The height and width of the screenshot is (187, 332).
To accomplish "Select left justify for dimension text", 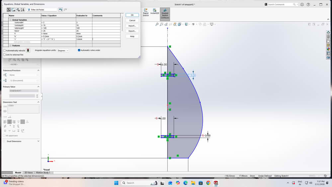I will point(5,122).
